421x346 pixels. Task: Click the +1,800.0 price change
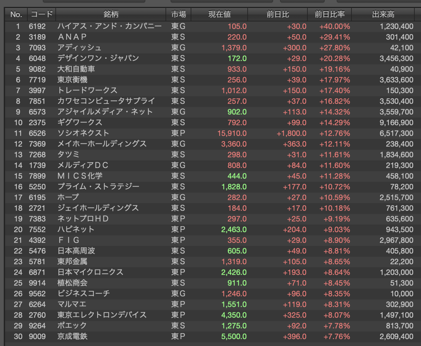click(x=292, y=133)
